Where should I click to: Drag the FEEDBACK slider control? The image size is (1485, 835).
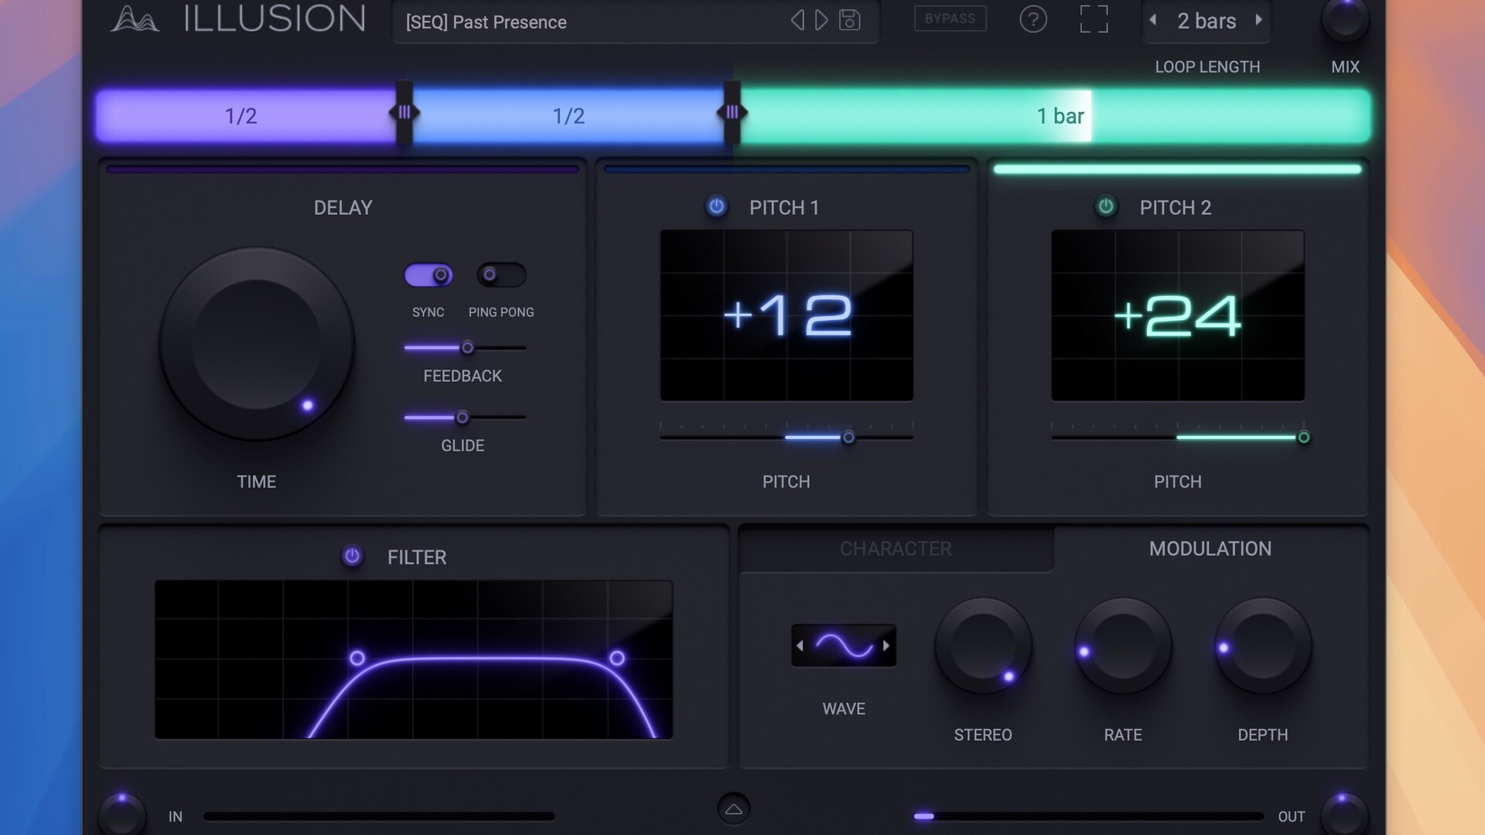click(x=466, y=348)
